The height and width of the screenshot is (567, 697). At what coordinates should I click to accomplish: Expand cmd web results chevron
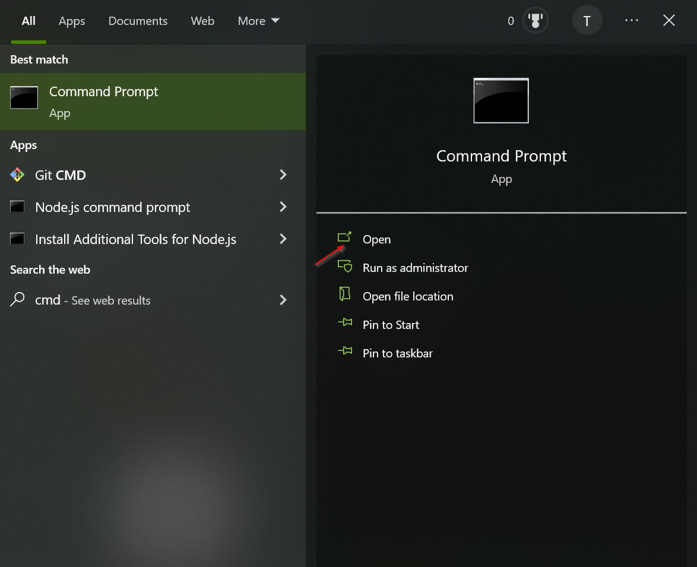pos(283,300)
